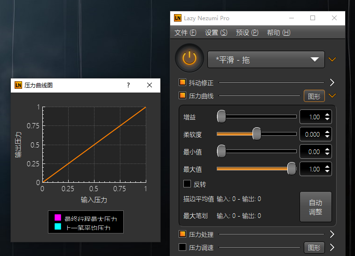Open the *平滑 - 拖 preset dropdown
This screenshot has width=355, height=256.
pos(266,60)
